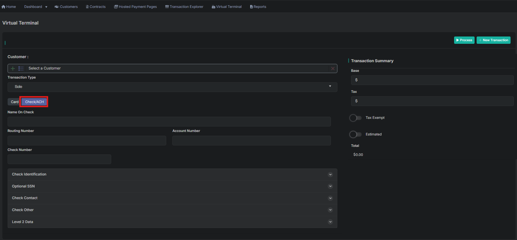Open Hosted Payment Pages menu item
The height and width of the screenshot is (240, 517).
(x=135, y=7)
